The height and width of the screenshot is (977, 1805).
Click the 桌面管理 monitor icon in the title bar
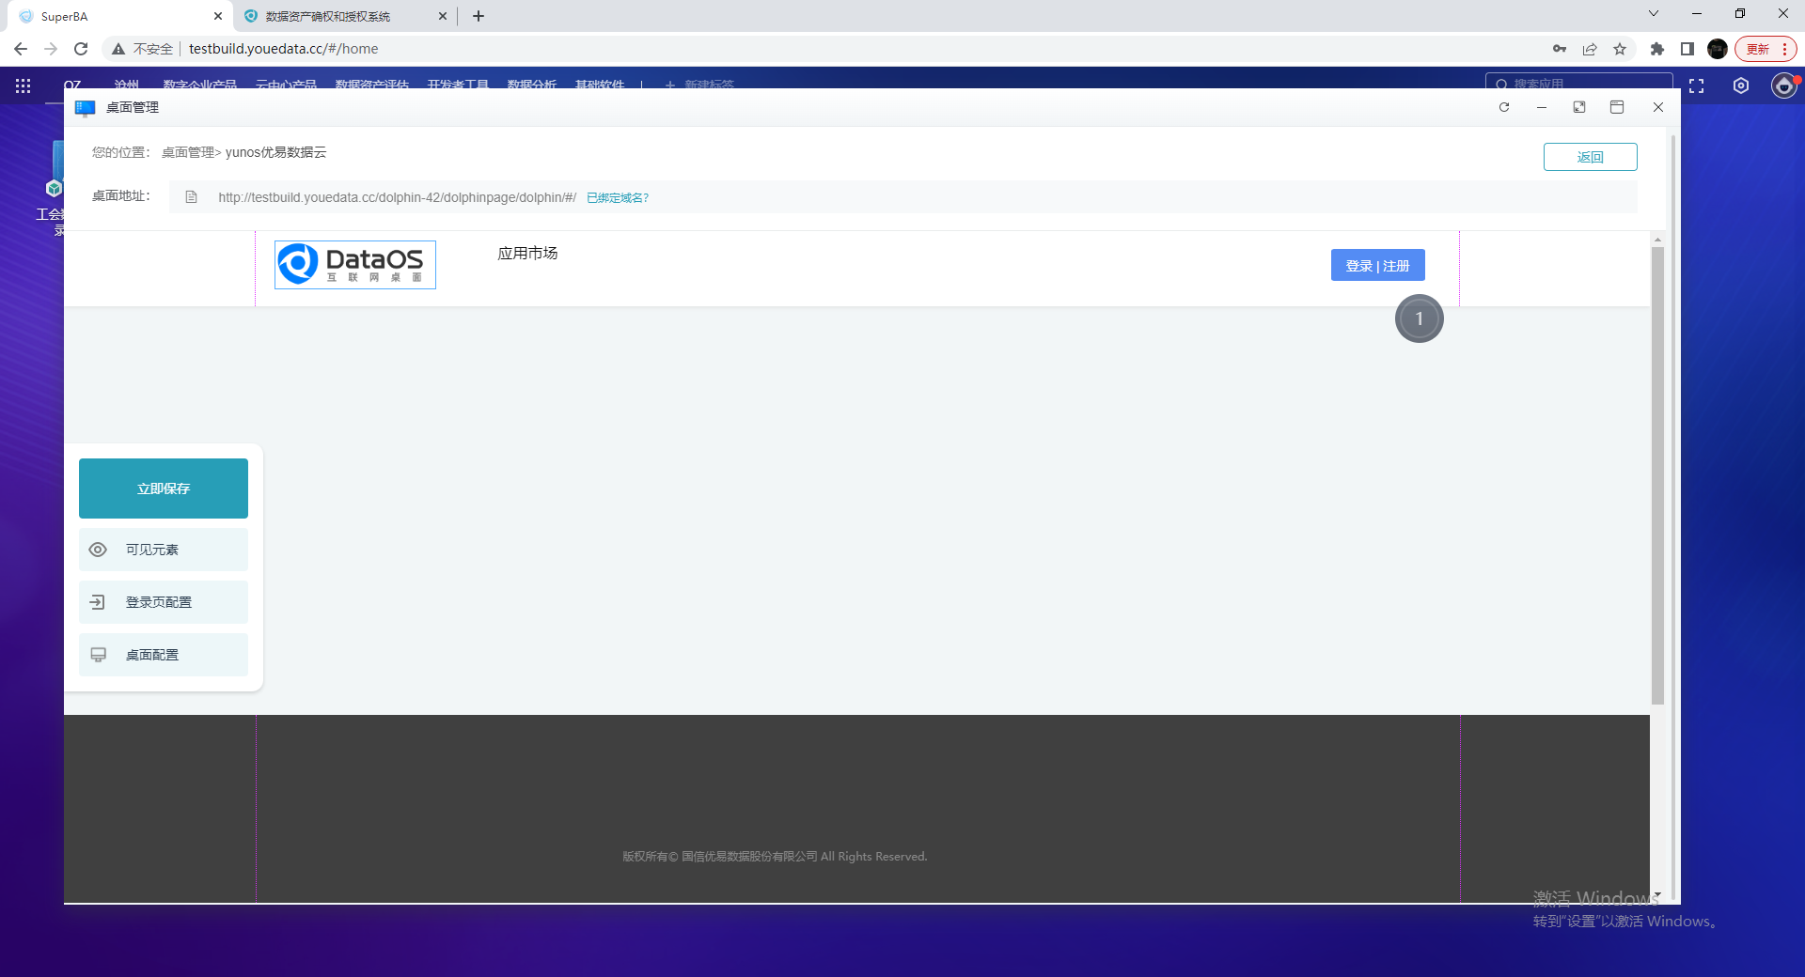tap(85, 108)
